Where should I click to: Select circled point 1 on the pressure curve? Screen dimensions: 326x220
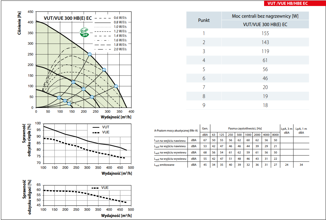point(116,86)
